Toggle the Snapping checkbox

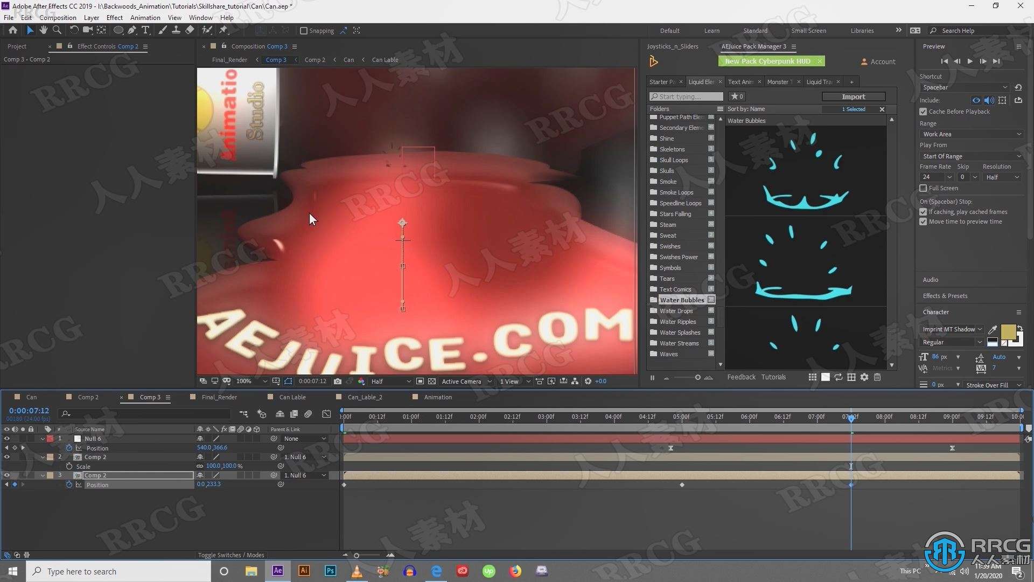304,31
